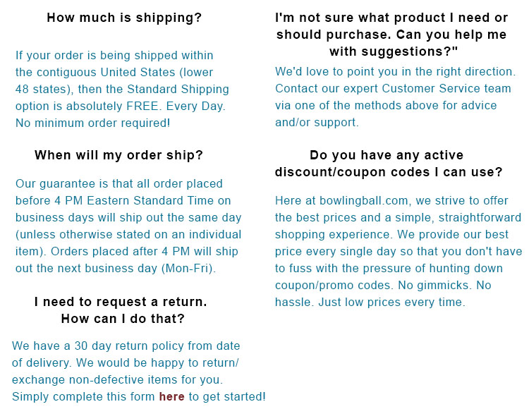This screenshot has width=529, height=409.
Task: Click 'discount/coupon codes I can use?' heading
Action: coord(389,172)
